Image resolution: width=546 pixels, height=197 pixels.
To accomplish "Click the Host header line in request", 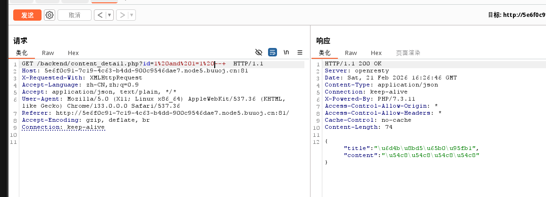I will pyautogui.click(x=135, y=71).
